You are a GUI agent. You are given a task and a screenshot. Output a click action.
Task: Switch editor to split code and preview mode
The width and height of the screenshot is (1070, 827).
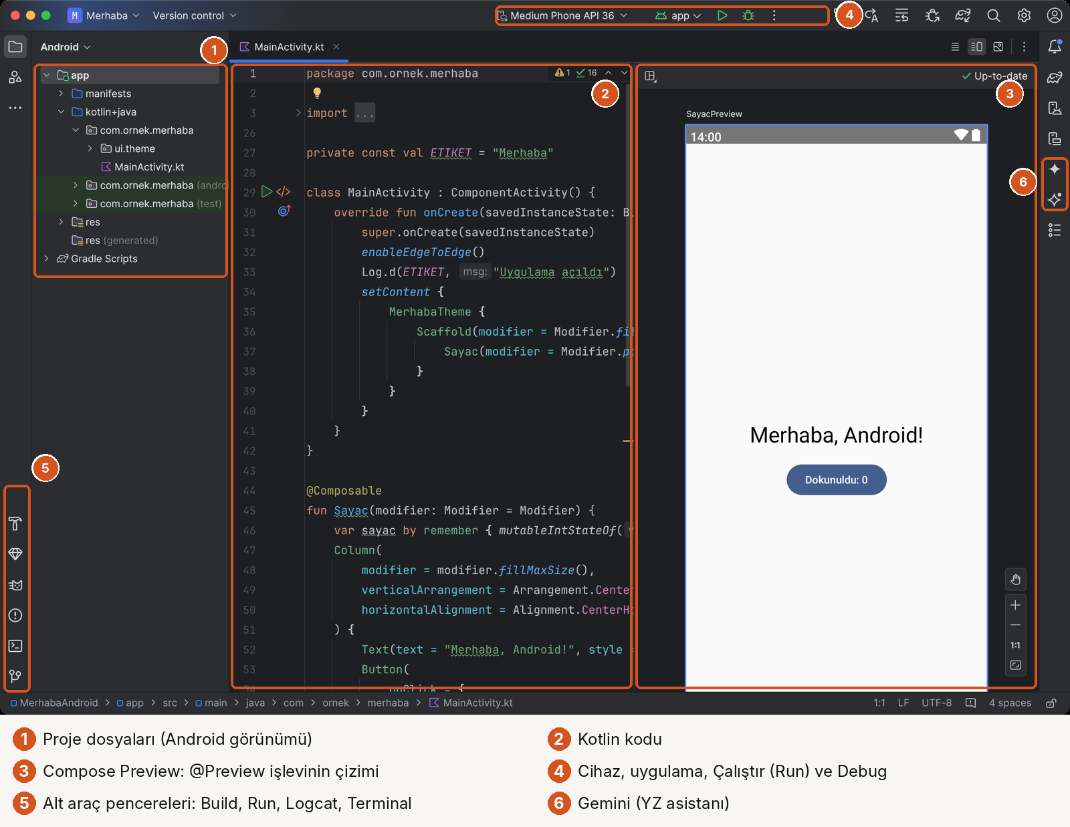[x=976, y=47]
